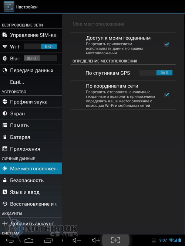
Task: Turn on the Bluetooth ВЫКЛ switch
Action: pos(40,58)
